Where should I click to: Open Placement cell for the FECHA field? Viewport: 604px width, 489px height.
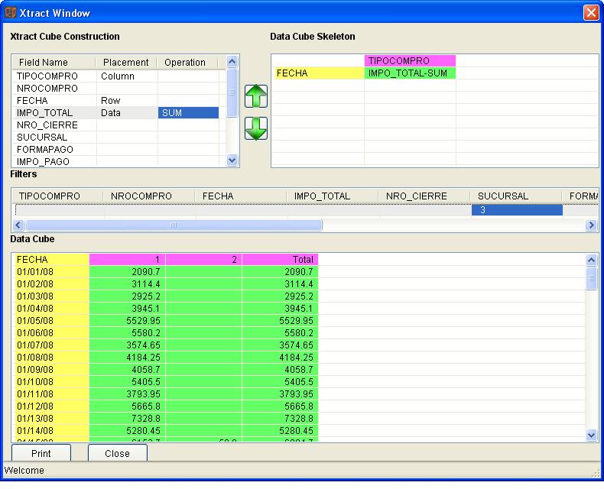point(127,101)
